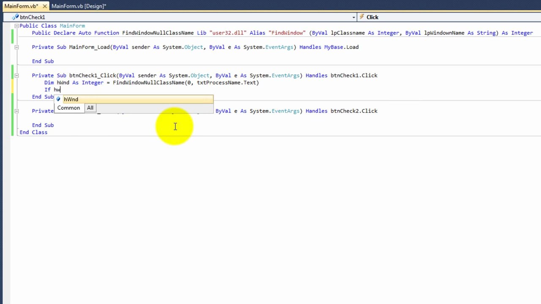Click btnCheck1.Click in the Handles clause
Image resolution: width=541 pixels, height=304 pixels.
tap(354, 76)
